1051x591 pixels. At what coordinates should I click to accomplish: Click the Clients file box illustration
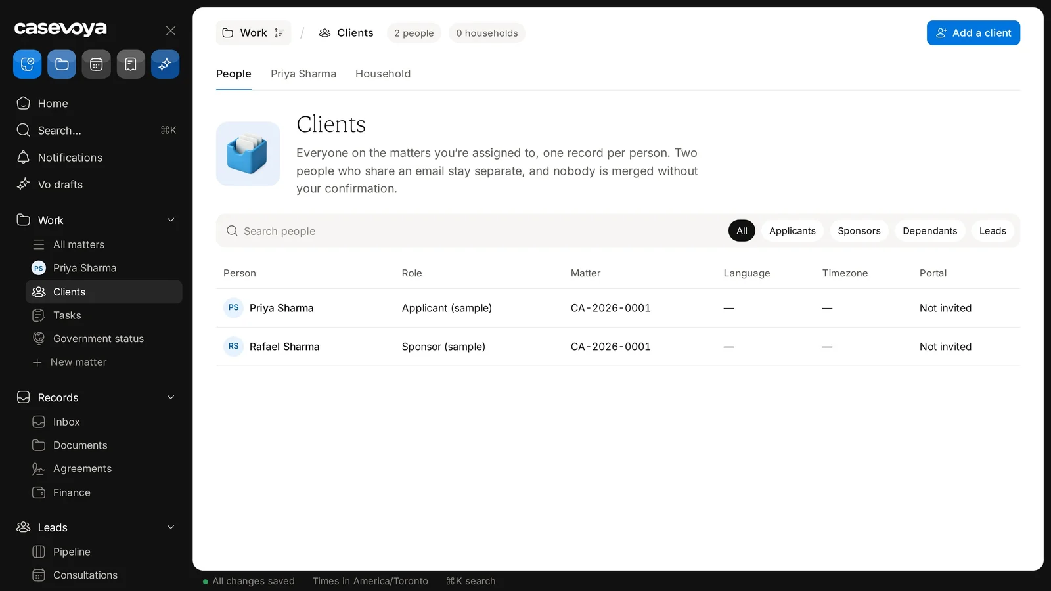248,154
